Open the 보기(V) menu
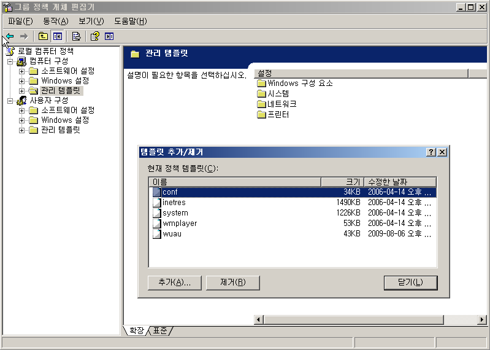490x350 pixels. point(91,21)
